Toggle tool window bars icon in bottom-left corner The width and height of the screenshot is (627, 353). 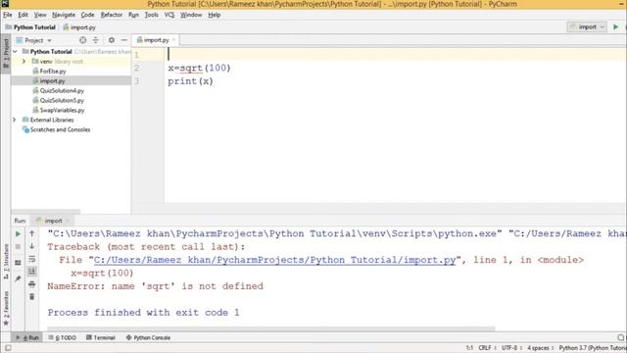pos(8,348)
